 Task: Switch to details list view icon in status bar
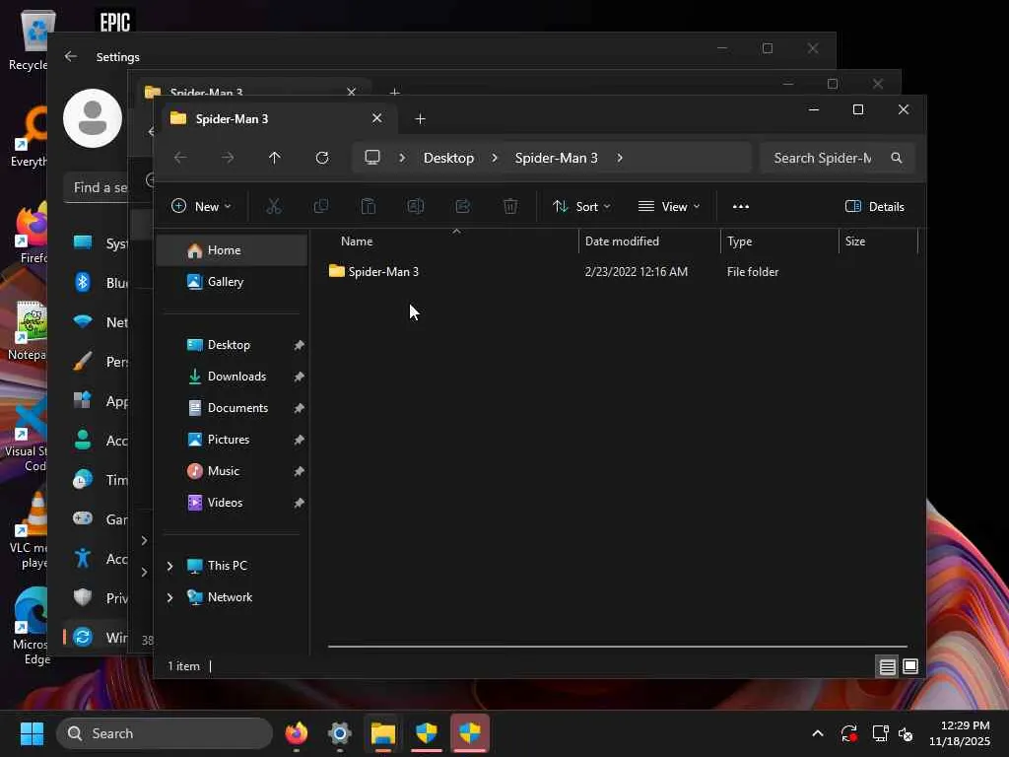tap(888, 666)
